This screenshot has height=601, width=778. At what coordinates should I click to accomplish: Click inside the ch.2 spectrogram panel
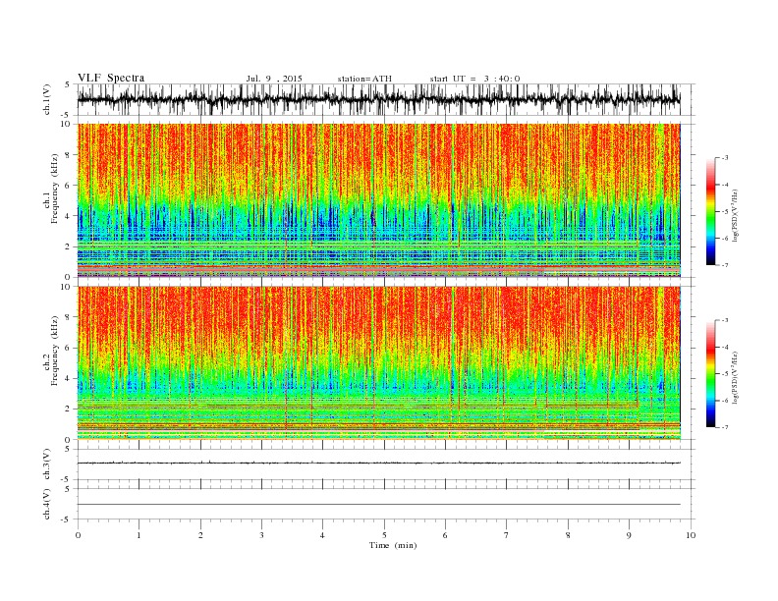click(x=378, y=362)
